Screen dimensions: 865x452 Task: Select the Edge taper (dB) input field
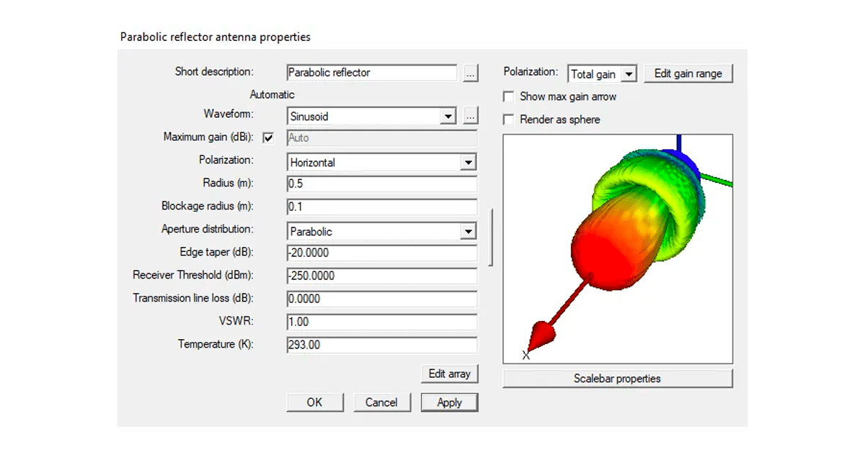point(382,253)
